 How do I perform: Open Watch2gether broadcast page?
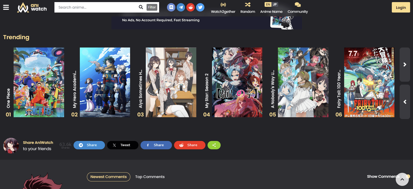(223, 8)
